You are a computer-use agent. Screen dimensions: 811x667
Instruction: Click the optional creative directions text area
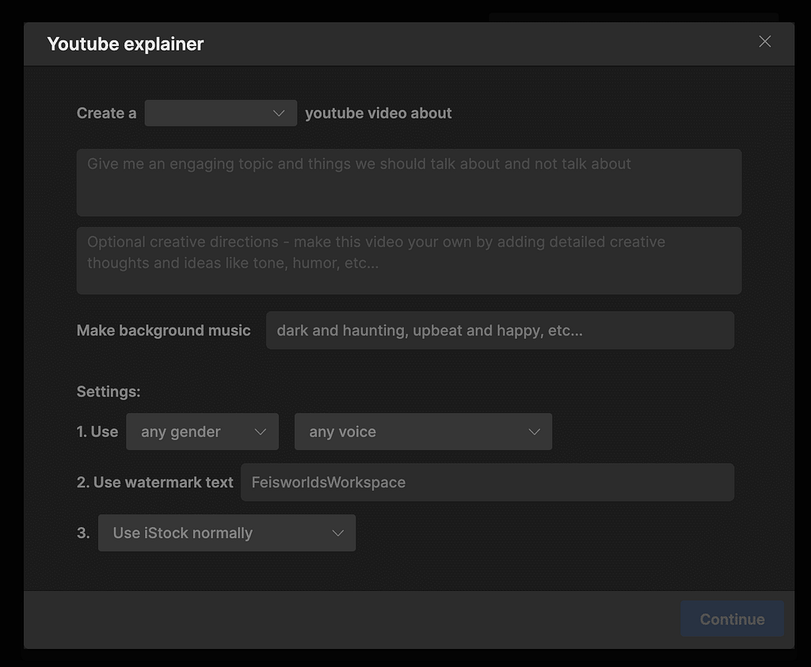click(409, 260)
